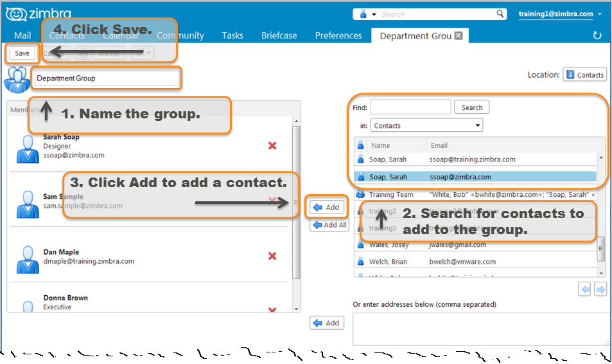Remove Dan Maple from the group
This screenshot has width=612, height=364.
[272, 256]
